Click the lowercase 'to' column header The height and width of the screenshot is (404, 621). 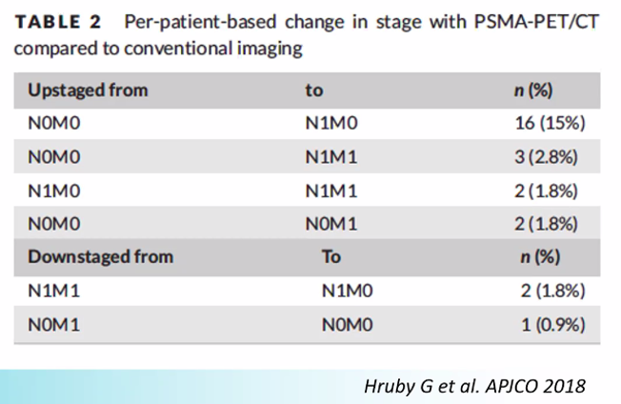pos(314,91)
